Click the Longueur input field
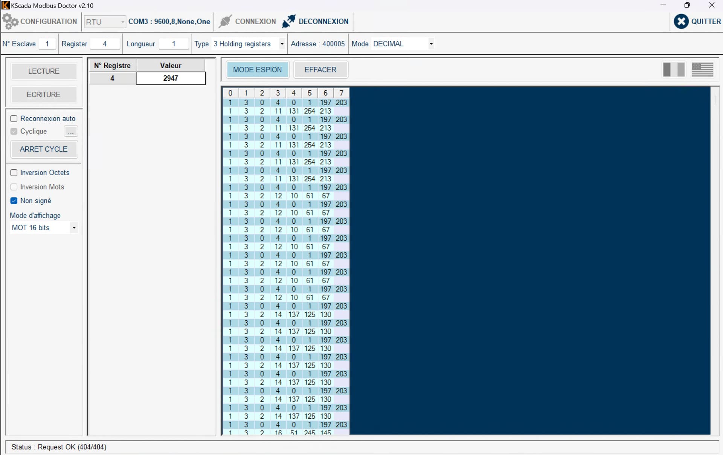Viewport: 723px width, 455px height. click(174, 44)
